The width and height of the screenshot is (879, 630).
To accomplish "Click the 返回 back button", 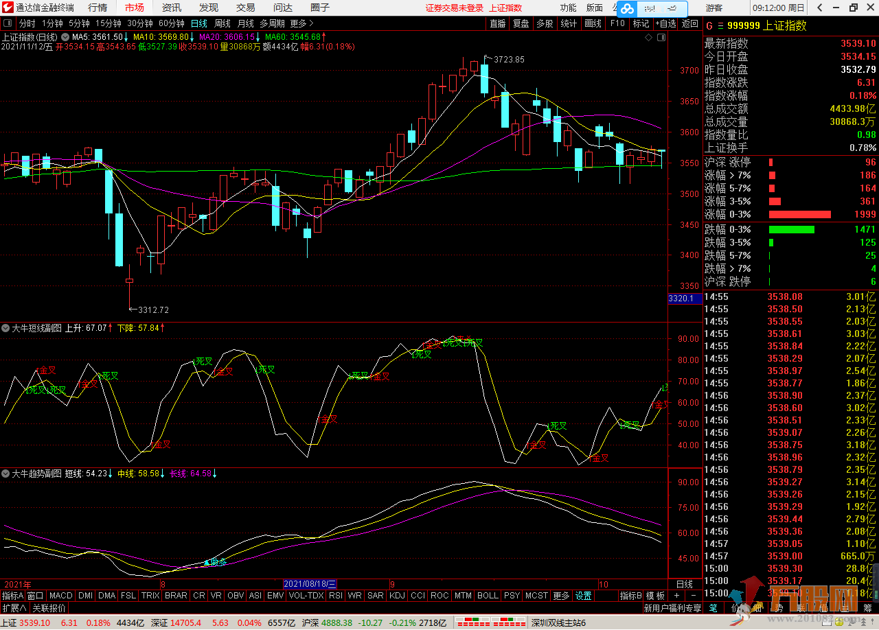I will click(x=689, y=23).
